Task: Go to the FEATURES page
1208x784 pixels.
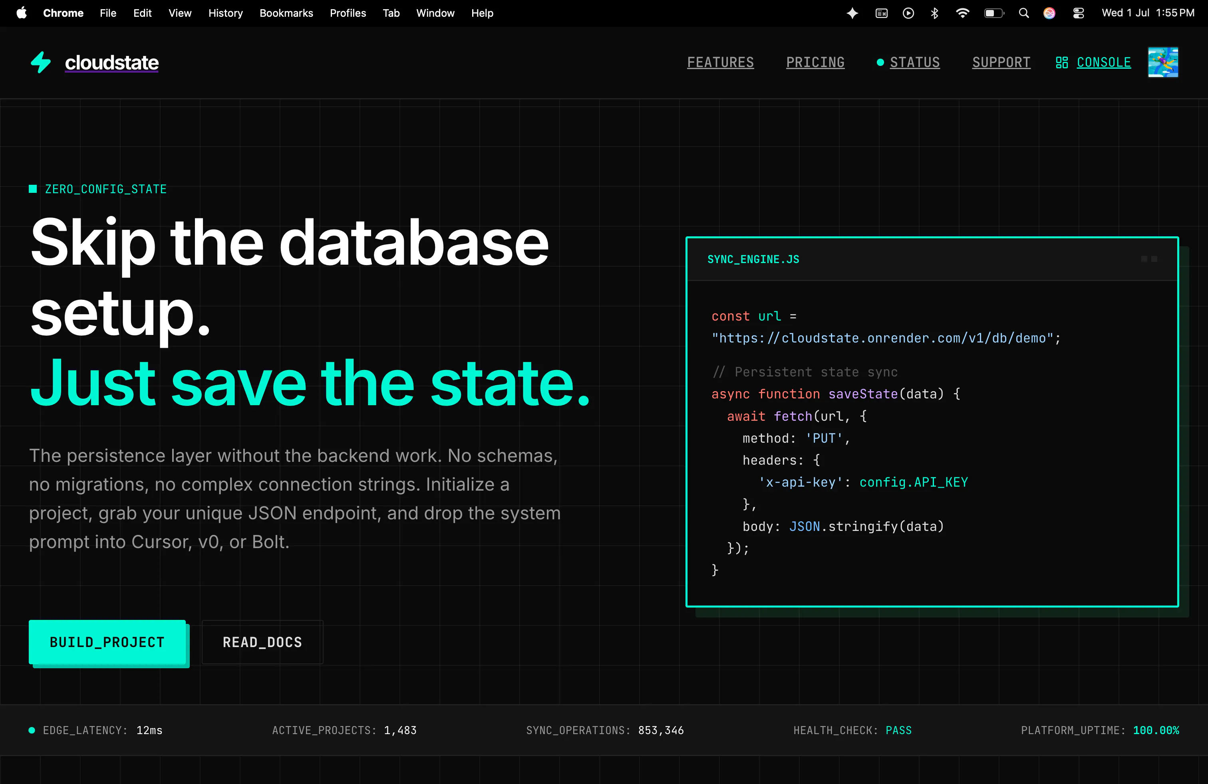Action: [720, 62]
